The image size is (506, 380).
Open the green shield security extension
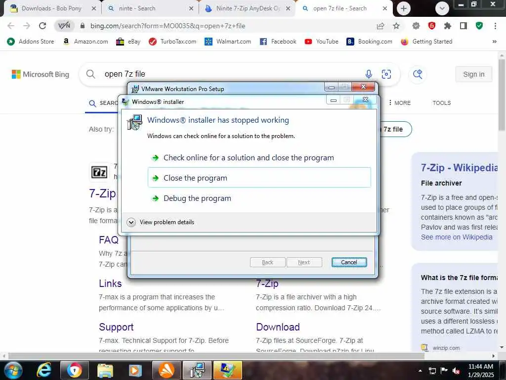[479, 26]
